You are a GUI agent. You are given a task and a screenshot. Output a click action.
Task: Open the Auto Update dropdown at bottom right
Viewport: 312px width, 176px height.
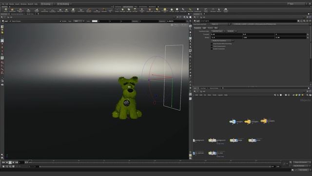pyautogui.click(x=303, y=170)
